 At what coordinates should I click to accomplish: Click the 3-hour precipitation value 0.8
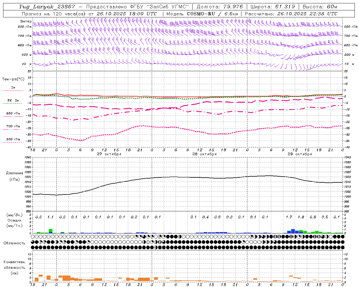click(313, 217)
